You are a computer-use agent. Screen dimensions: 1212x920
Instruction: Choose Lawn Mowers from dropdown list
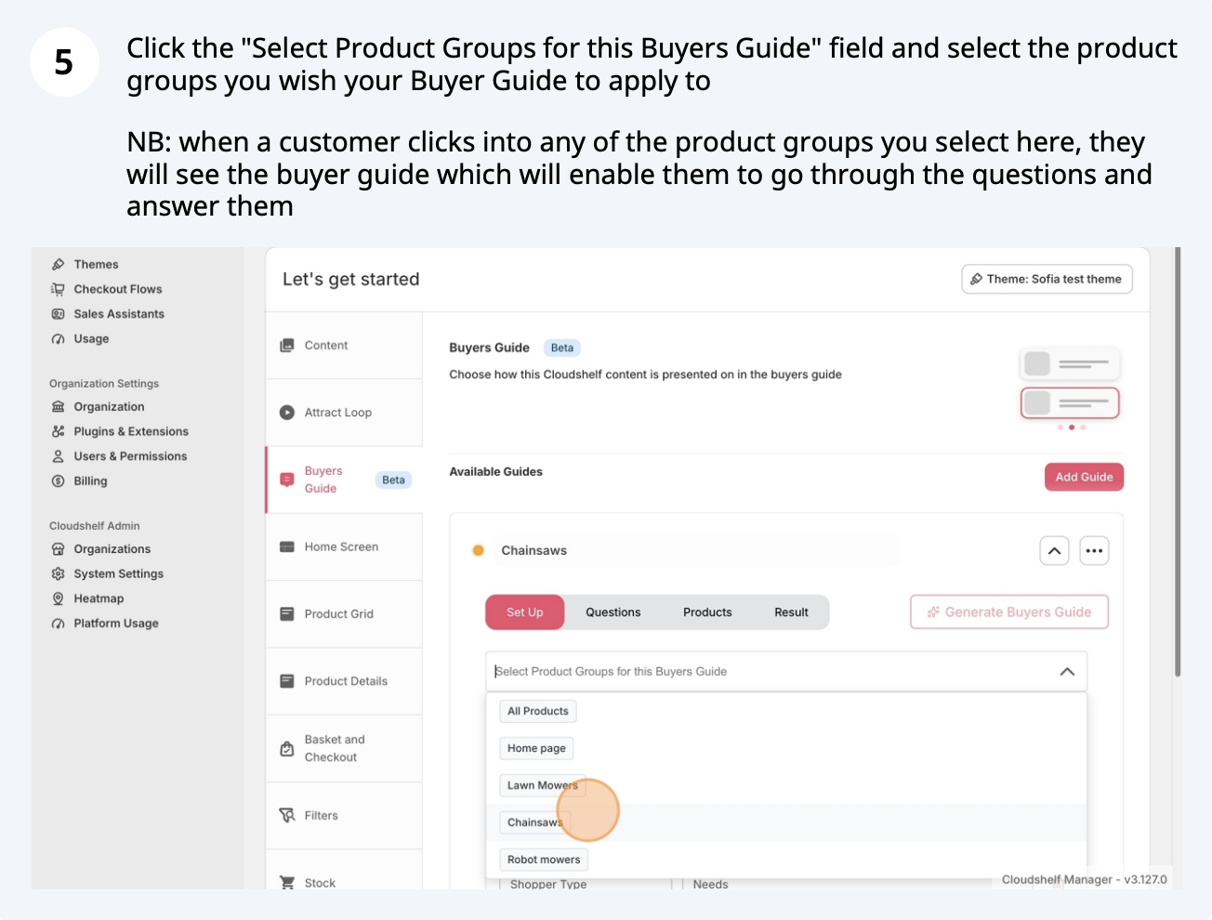(x=542, y=785)
